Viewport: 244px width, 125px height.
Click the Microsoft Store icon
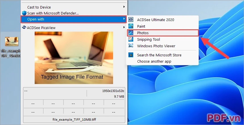click(x=131, y=55)
